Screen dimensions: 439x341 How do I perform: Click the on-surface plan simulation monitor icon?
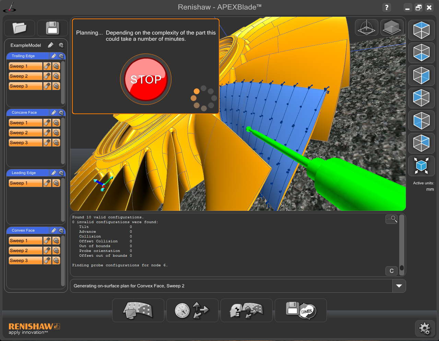(138, 310)
